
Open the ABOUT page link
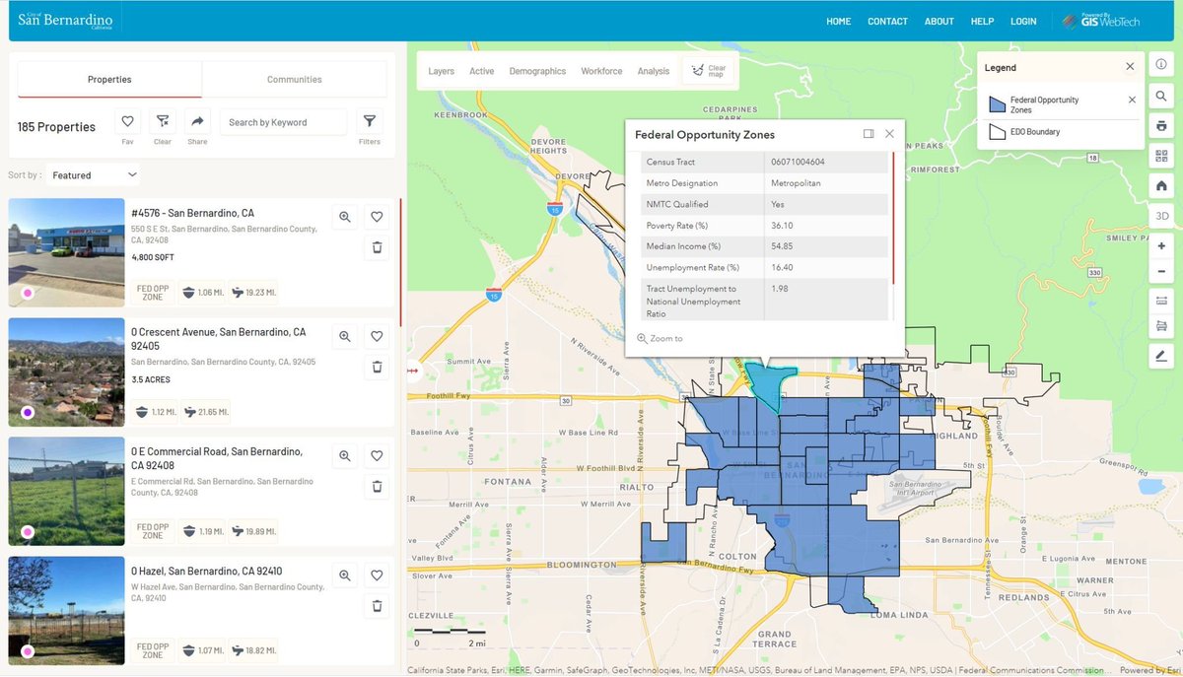(939, 21)
